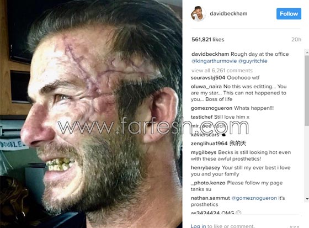Open the 20h post timestamp
The width and height of the screenshot is (309, 228).
pyautogui.click(x=296, y=39)
